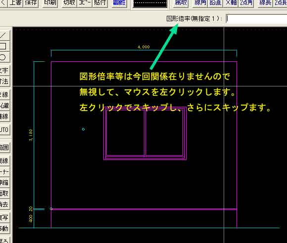Click the 面取 chamfer tool
This screenshot has width=287, height=243.
pyautogui.click(x=4, y=194)
